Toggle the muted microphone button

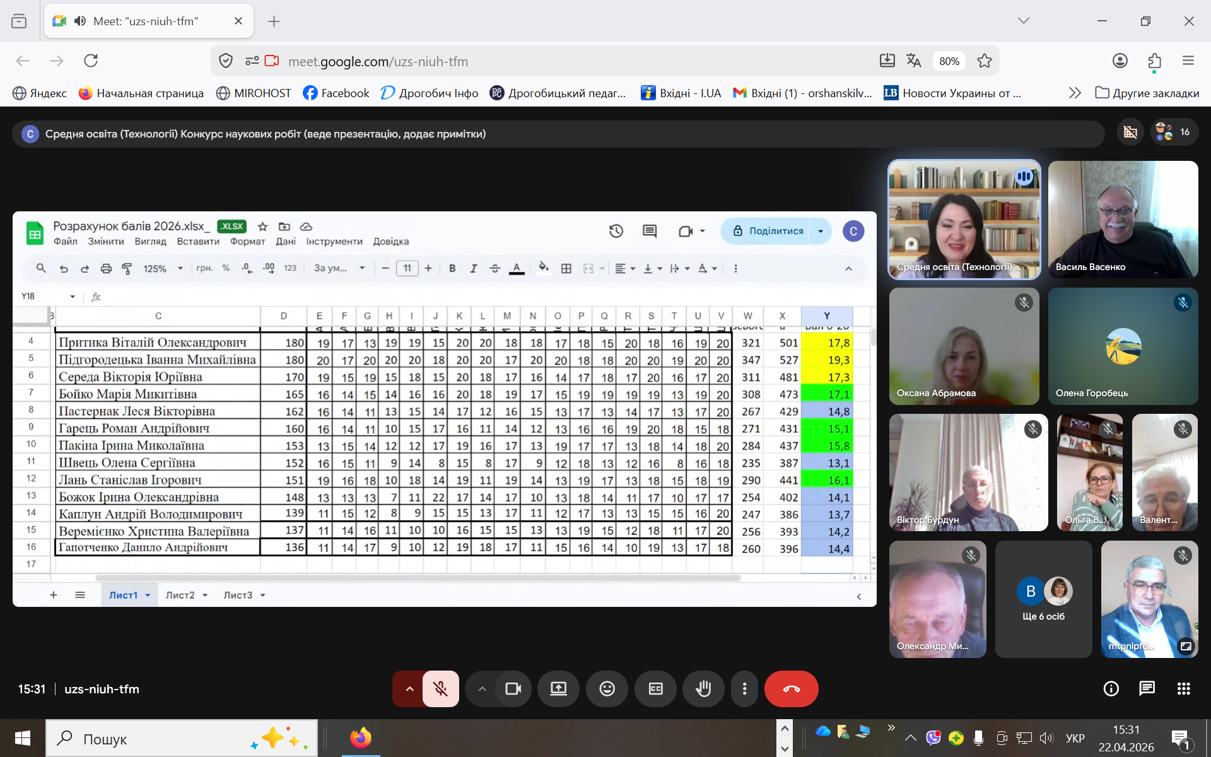440,689
